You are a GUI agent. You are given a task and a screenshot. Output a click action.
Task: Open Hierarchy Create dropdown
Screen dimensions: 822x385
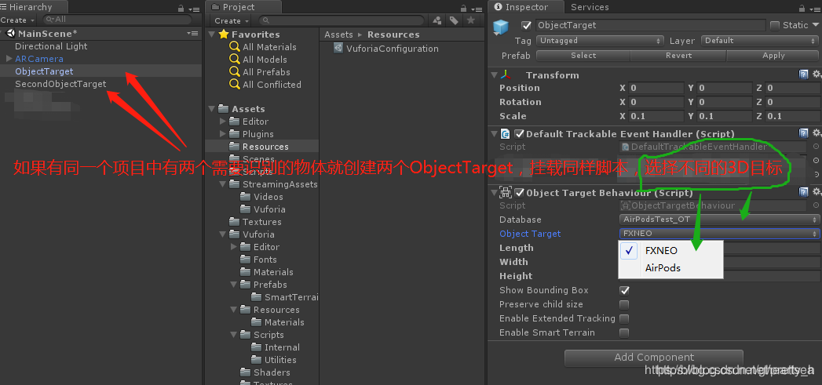(17, 20)
